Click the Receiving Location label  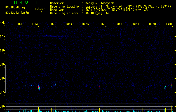click(65, 6)
